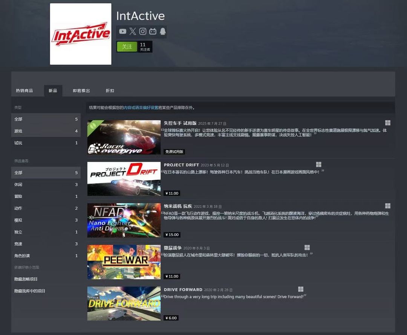Viewport: 407px width, 335px height.
Task: Click the 撒尿战争 title
Action: pos(173,248)
